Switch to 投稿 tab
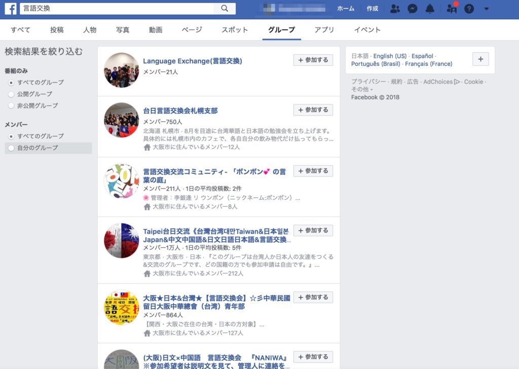Viewport: 519px width, 369px height. point(57,30)
